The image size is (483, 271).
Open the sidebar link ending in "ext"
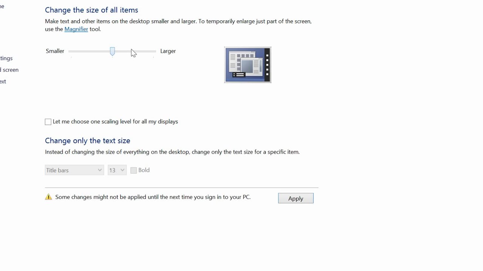[x=3, y=81]
